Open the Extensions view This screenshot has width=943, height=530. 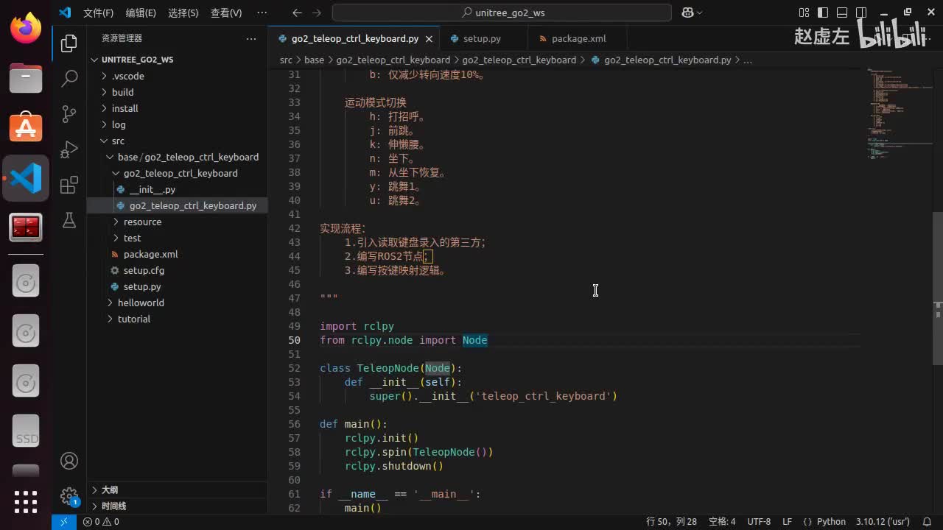[69, 184]
